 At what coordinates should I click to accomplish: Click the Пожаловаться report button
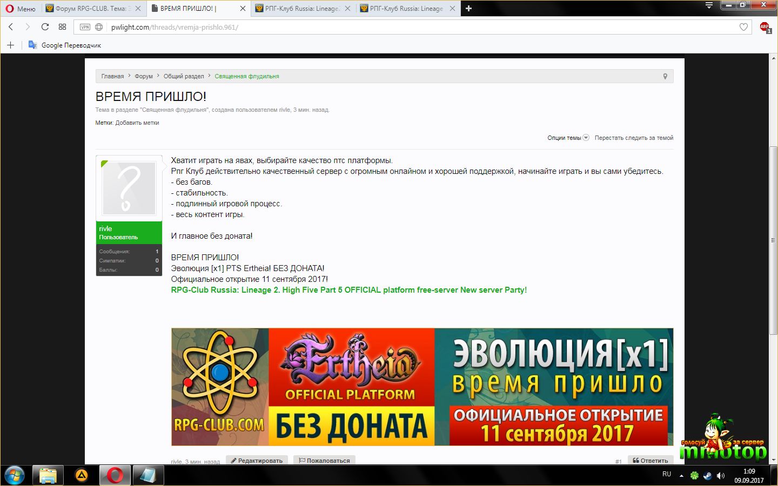[324, 461]
